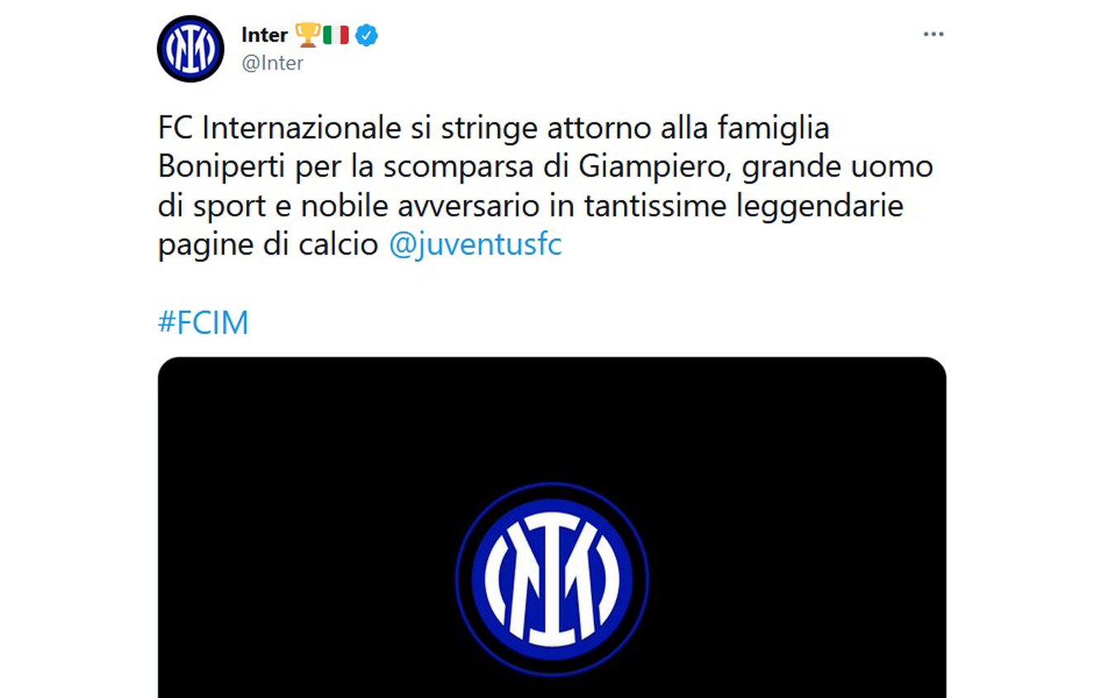Click the Italian flag emoji
This screenshot has width=1116, height=698.
336,36
